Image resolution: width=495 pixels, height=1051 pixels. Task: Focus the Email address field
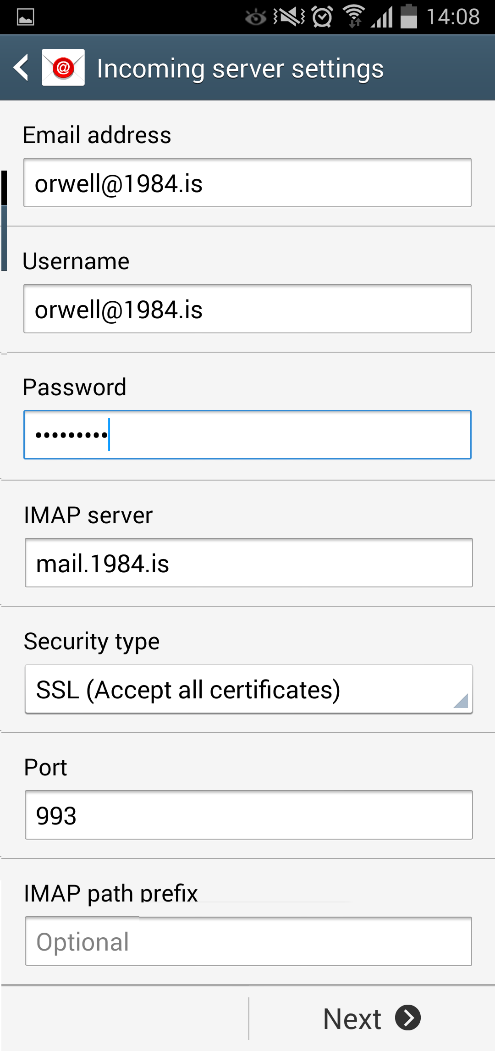[x=247, y=183]
